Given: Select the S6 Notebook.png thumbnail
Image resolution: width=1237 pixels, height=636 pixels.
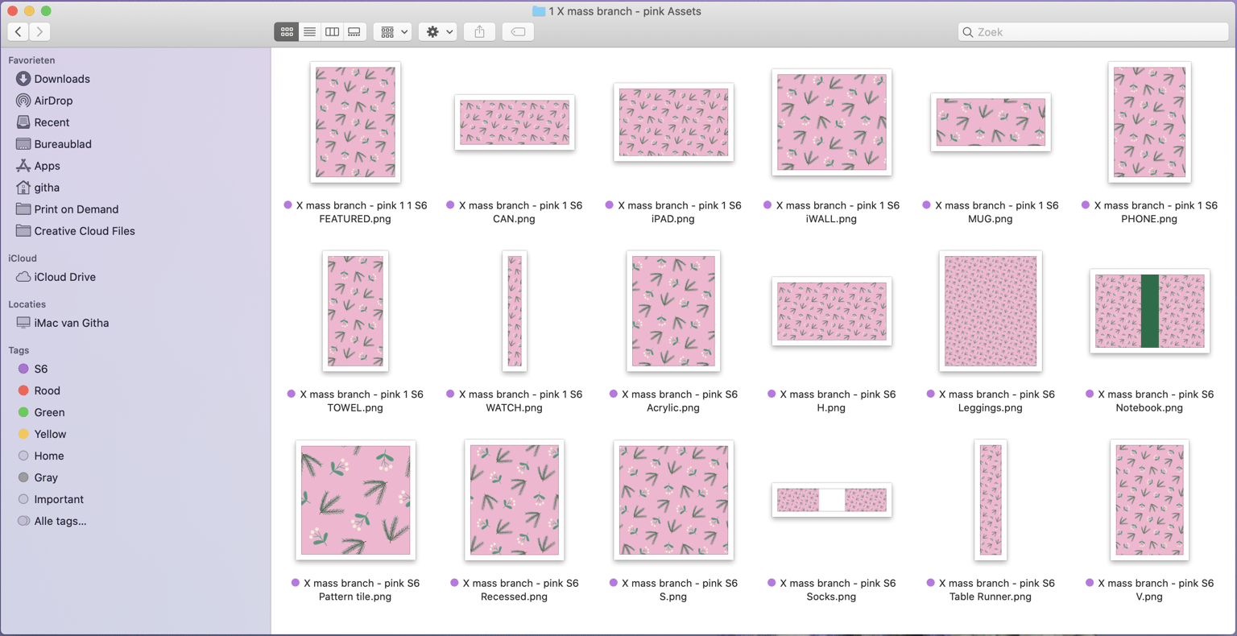Looking at the screenshot, I should pos(1149,311).
